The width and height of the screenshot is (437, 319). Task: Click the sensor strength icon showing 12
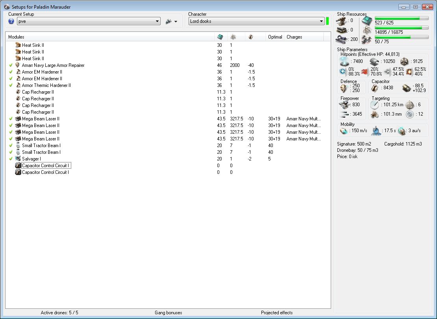(x=410, y=114)
